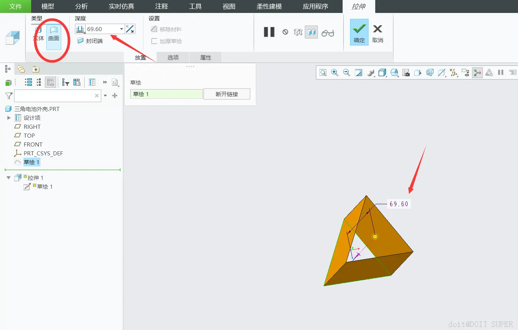The width and height of the screenshot is (518, 330).
Task: Click the refit zoom view icon
Action: (323, 73)
